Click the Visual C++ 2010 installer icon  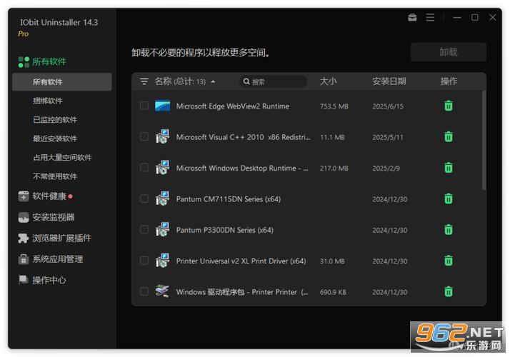pyautogui.click(x=162, y=136)
